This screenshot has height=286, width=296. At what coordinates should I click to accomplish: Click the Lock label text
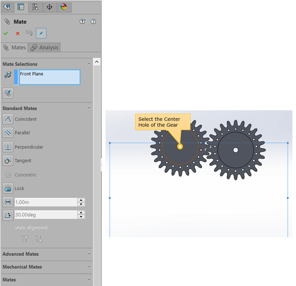tap(19, 188)
